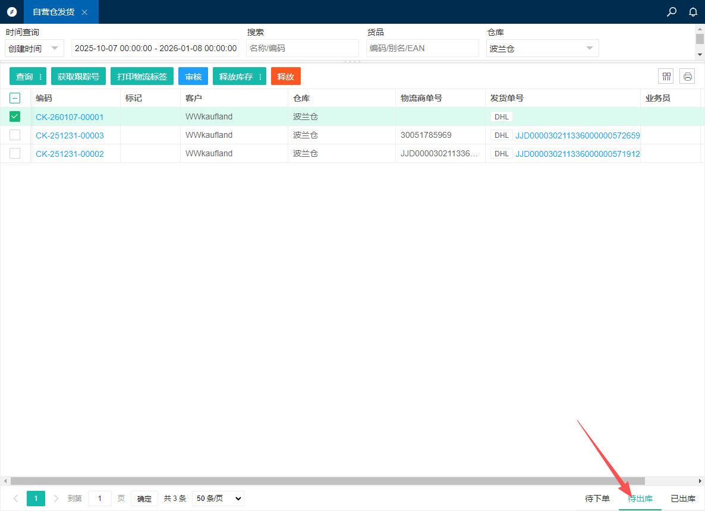Viewport: 705px width, 511px height.
Task: Uncheck the row CK-260107-00001 checkbox
Action: tap(15, 117)
